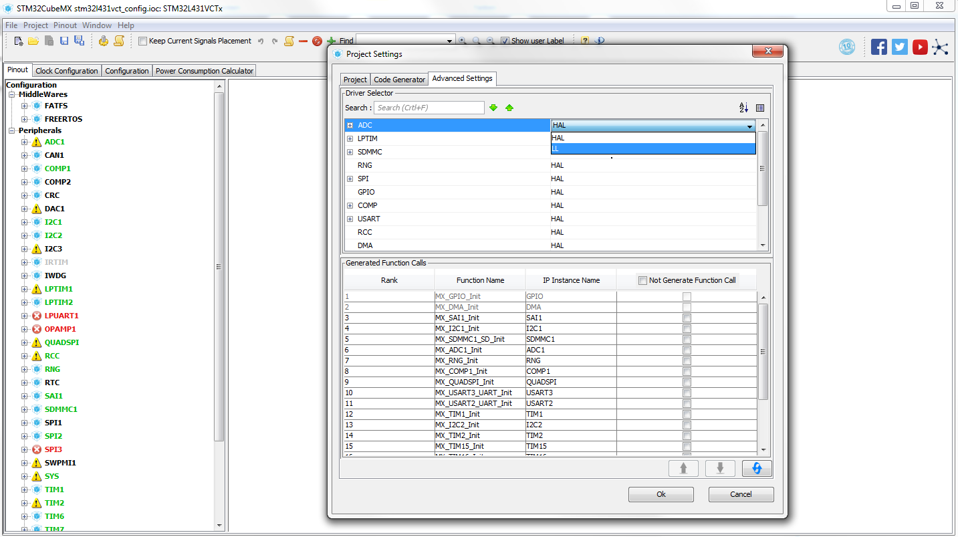Click the Cancel button

pos(741,494)
